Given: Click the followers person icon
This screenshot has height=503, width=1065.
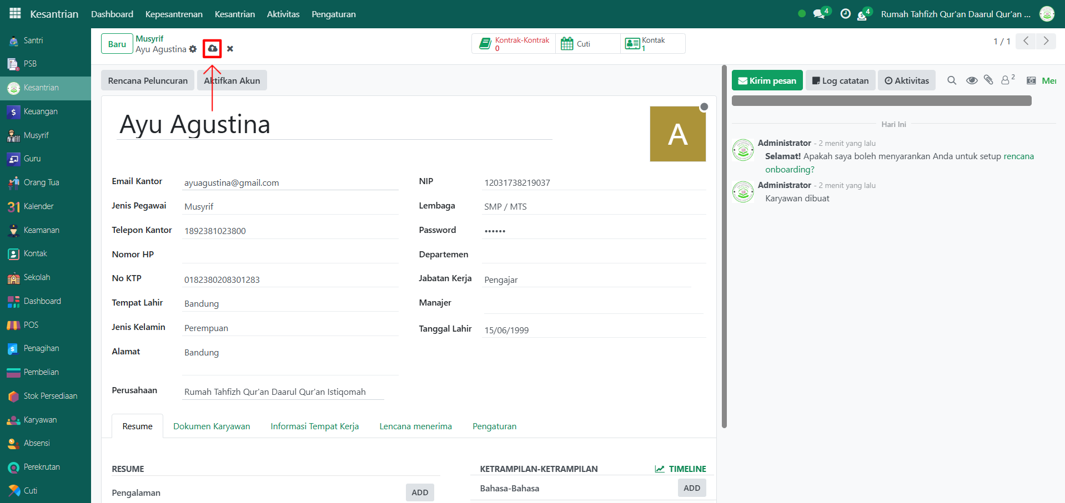Looking at the screenshot, I should (x=1006, y=80).
